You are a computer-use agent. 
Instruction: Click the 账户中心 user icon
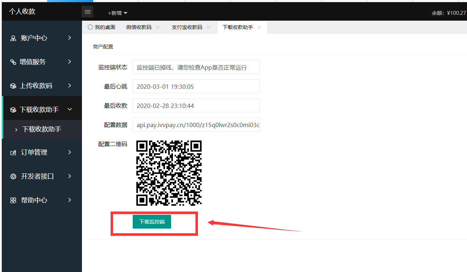click(13, 38)
